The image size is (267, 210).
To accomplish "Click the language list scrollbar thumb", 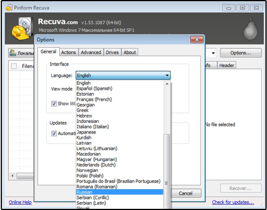I will (167, 171).
